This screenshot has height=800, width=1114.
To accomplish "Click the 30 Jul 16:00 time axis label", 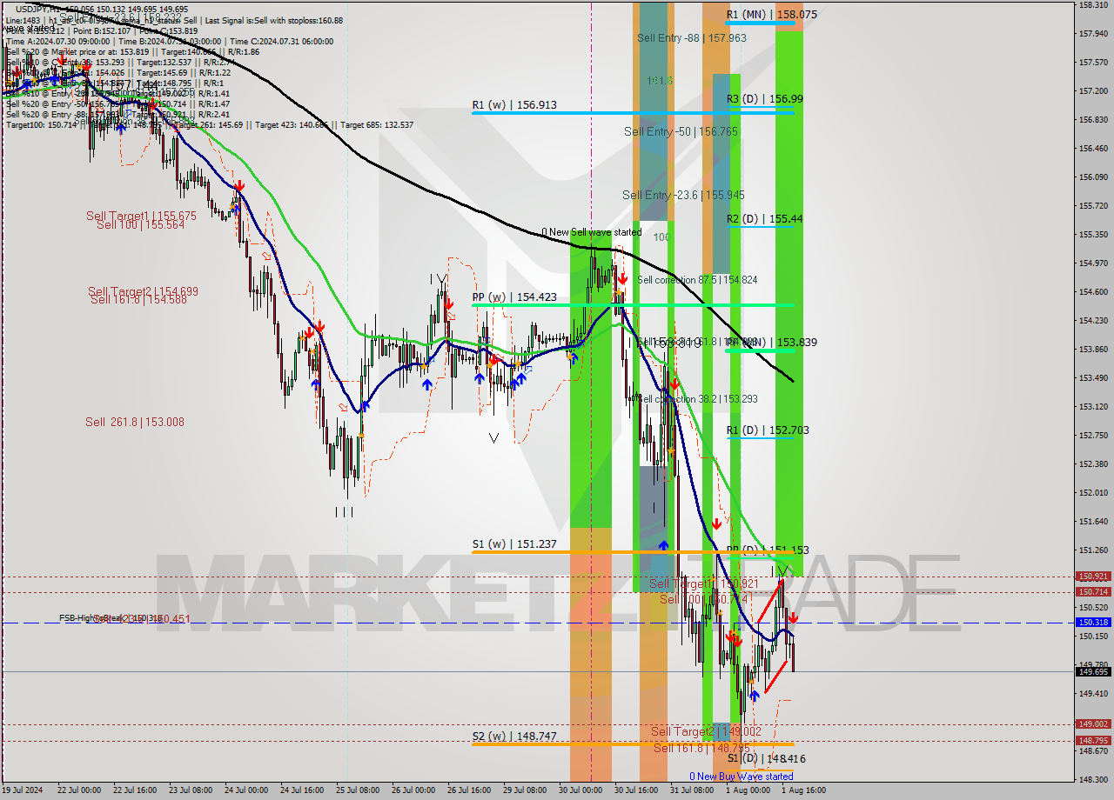I will [x=636, y=790].
